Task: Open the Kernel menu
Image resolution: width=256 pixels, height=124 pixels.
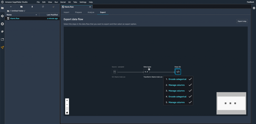Action: tap(63, 2)
